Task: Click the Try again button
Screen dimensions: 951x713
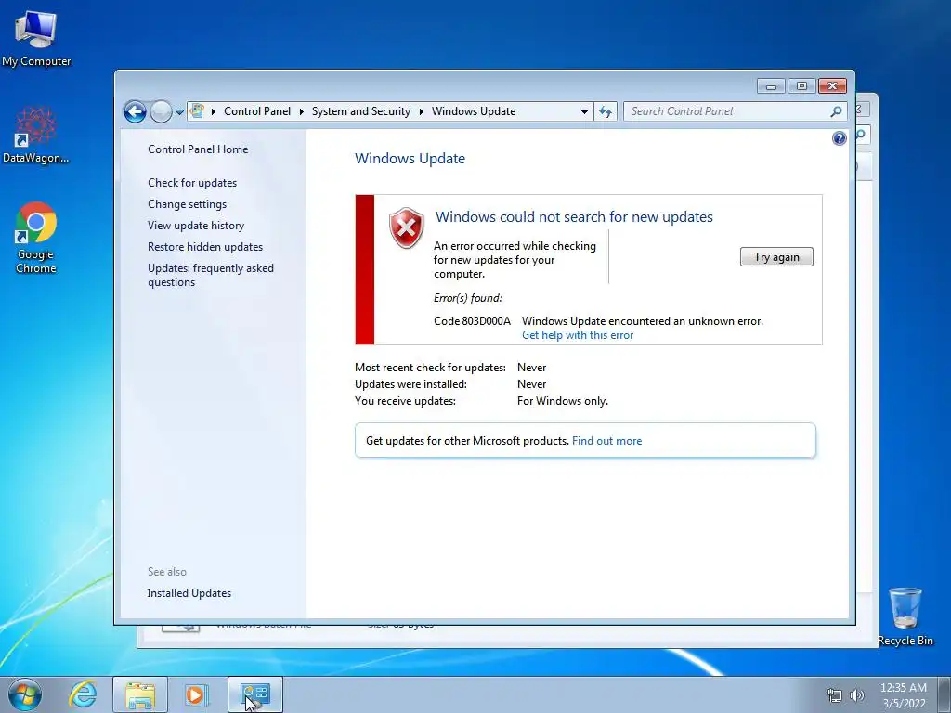Action: 776,257
